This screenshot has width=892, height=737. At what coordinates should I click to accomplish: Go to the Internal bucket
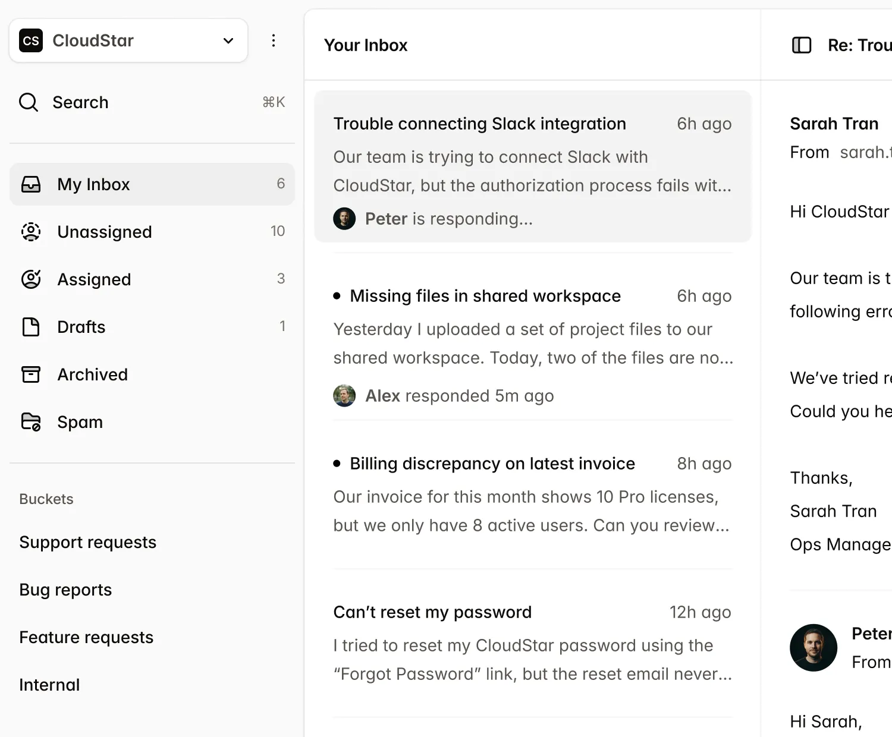point(49,685)
